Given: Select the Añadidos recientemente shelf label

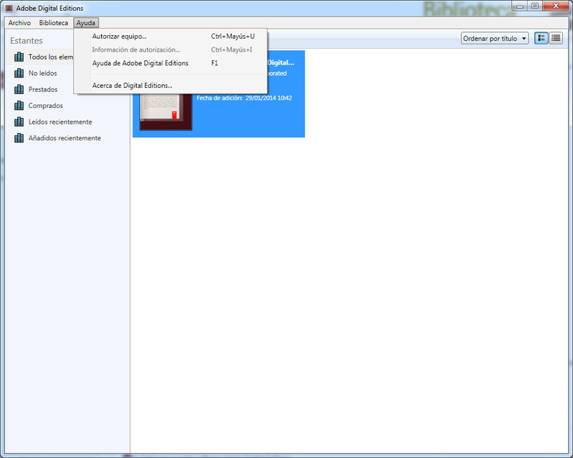Looking at the screenshot, I should point(64,137).
